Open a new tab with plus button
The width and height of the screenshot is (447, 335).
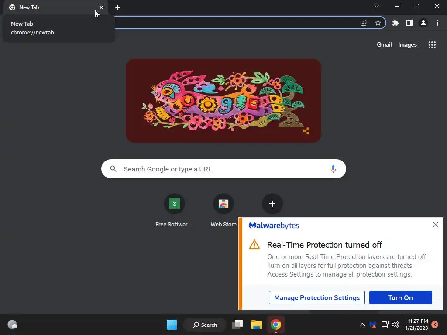click(118, 7)
